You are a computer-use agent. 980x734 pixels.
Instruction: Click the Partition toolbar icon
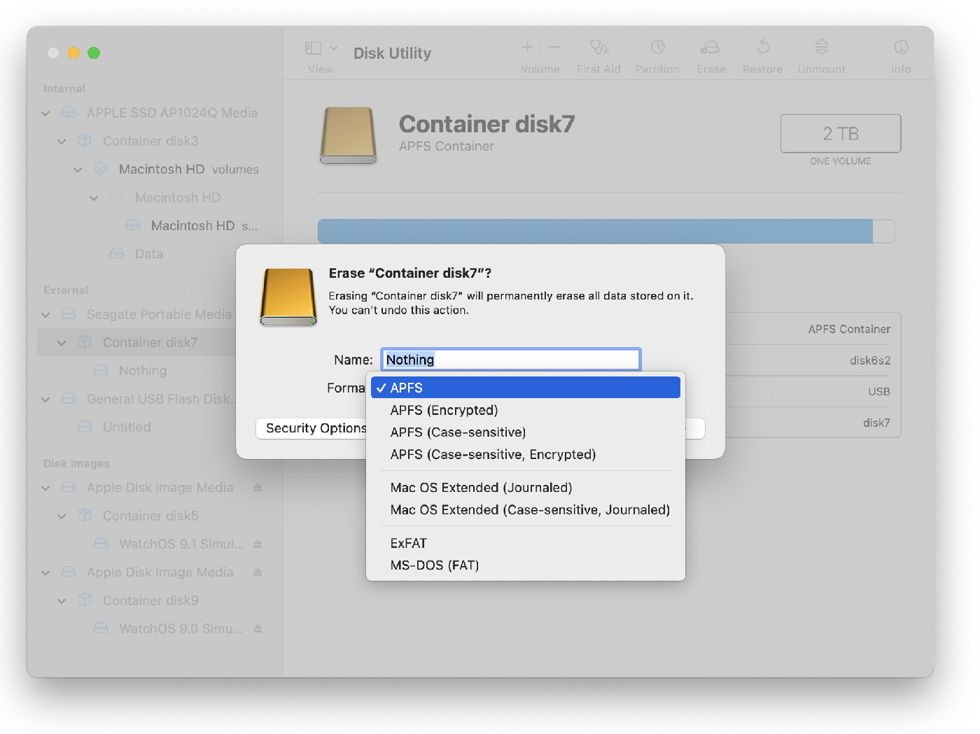coord(657,47)
